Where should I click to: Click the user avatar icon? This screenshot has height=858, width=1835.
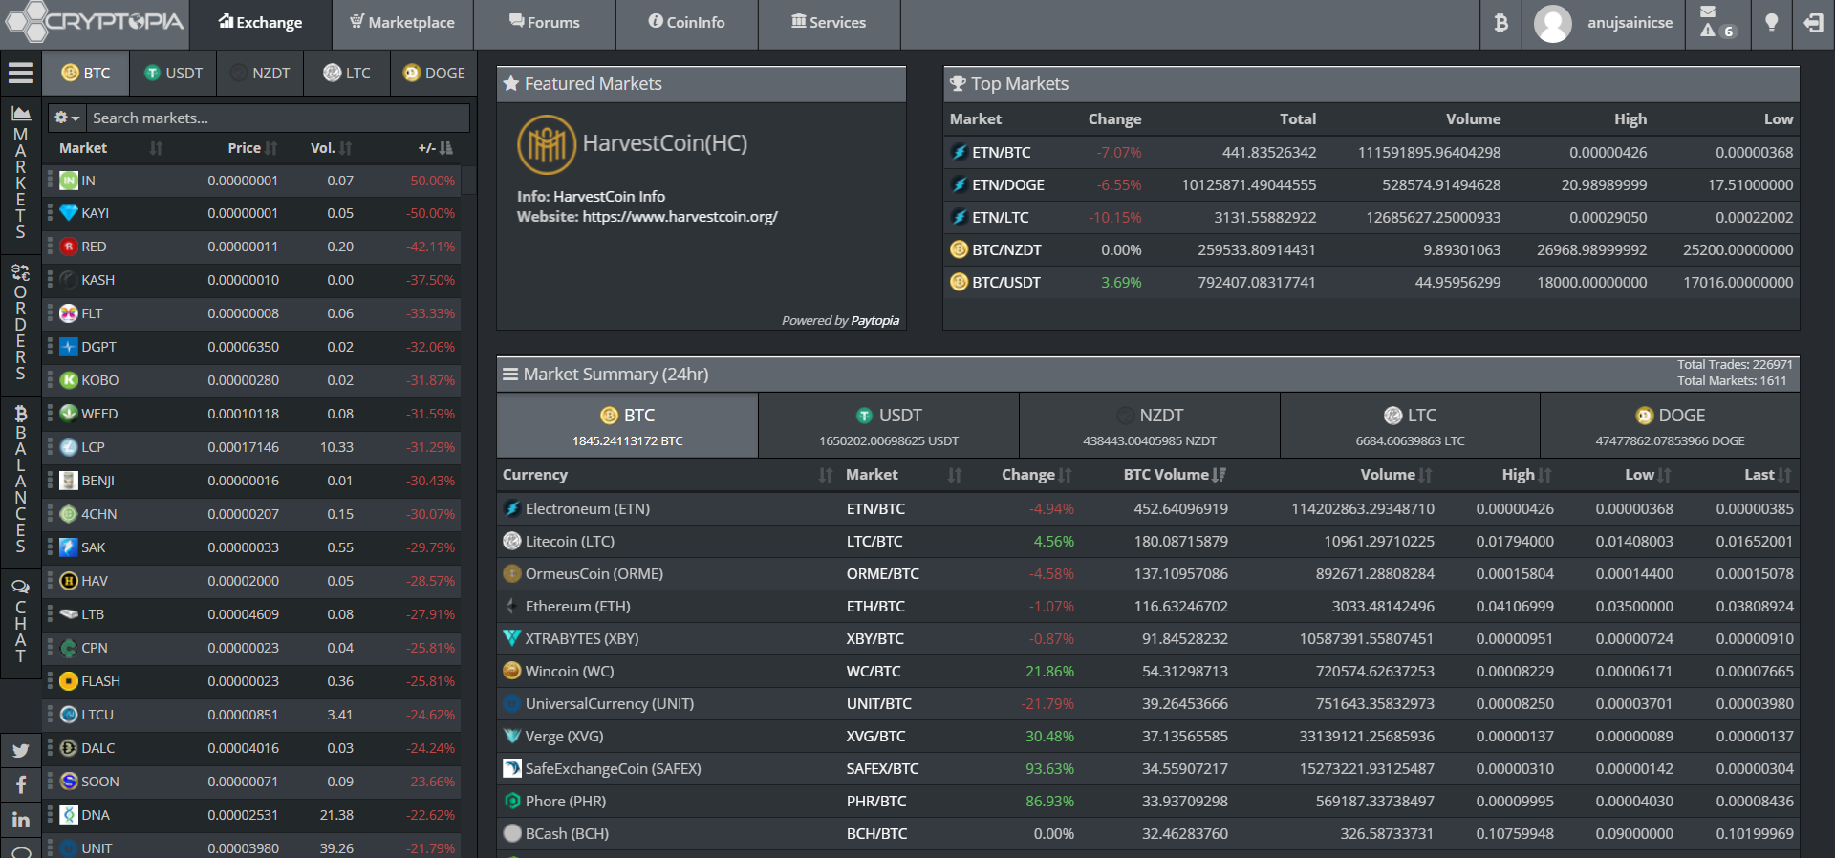point(1552,24)
